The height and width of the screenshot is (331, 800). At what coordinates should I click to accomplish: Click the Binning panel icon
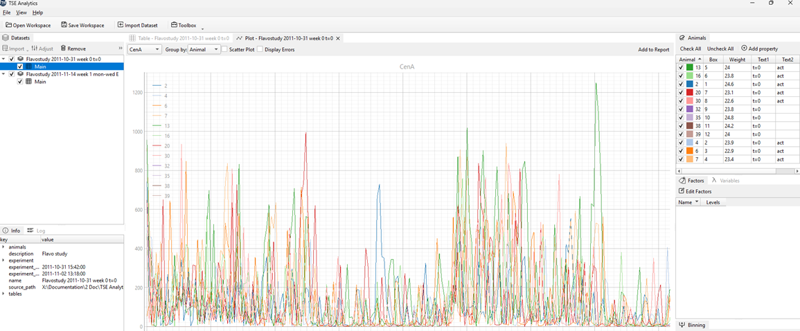click(x=682, y=325)
